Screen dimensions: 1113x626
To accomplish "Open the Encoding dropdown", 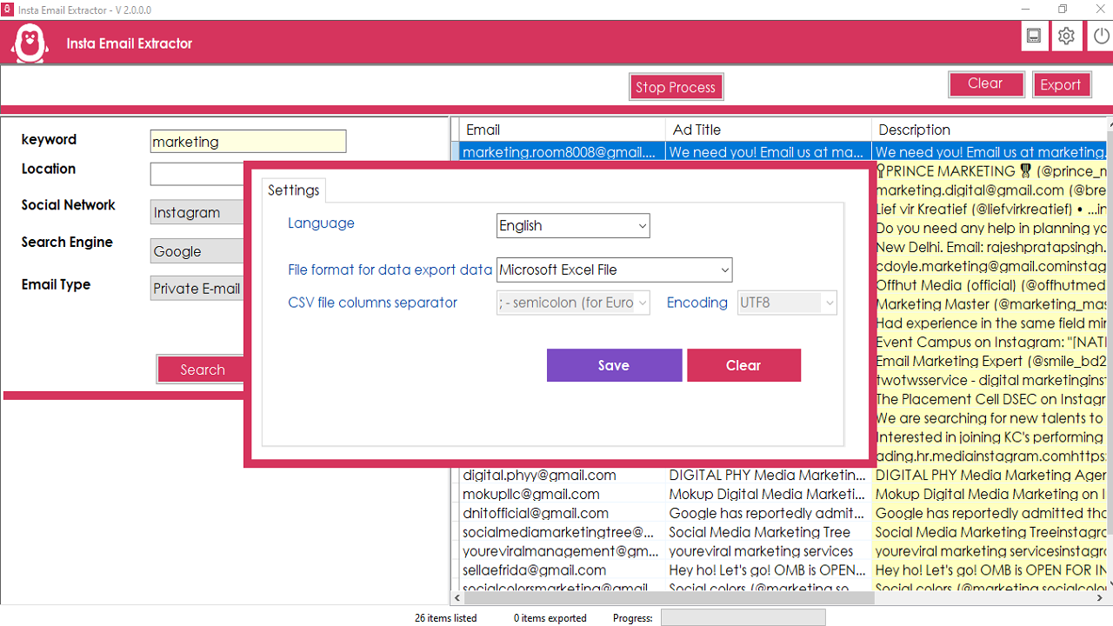I will (x=786, y=303).
